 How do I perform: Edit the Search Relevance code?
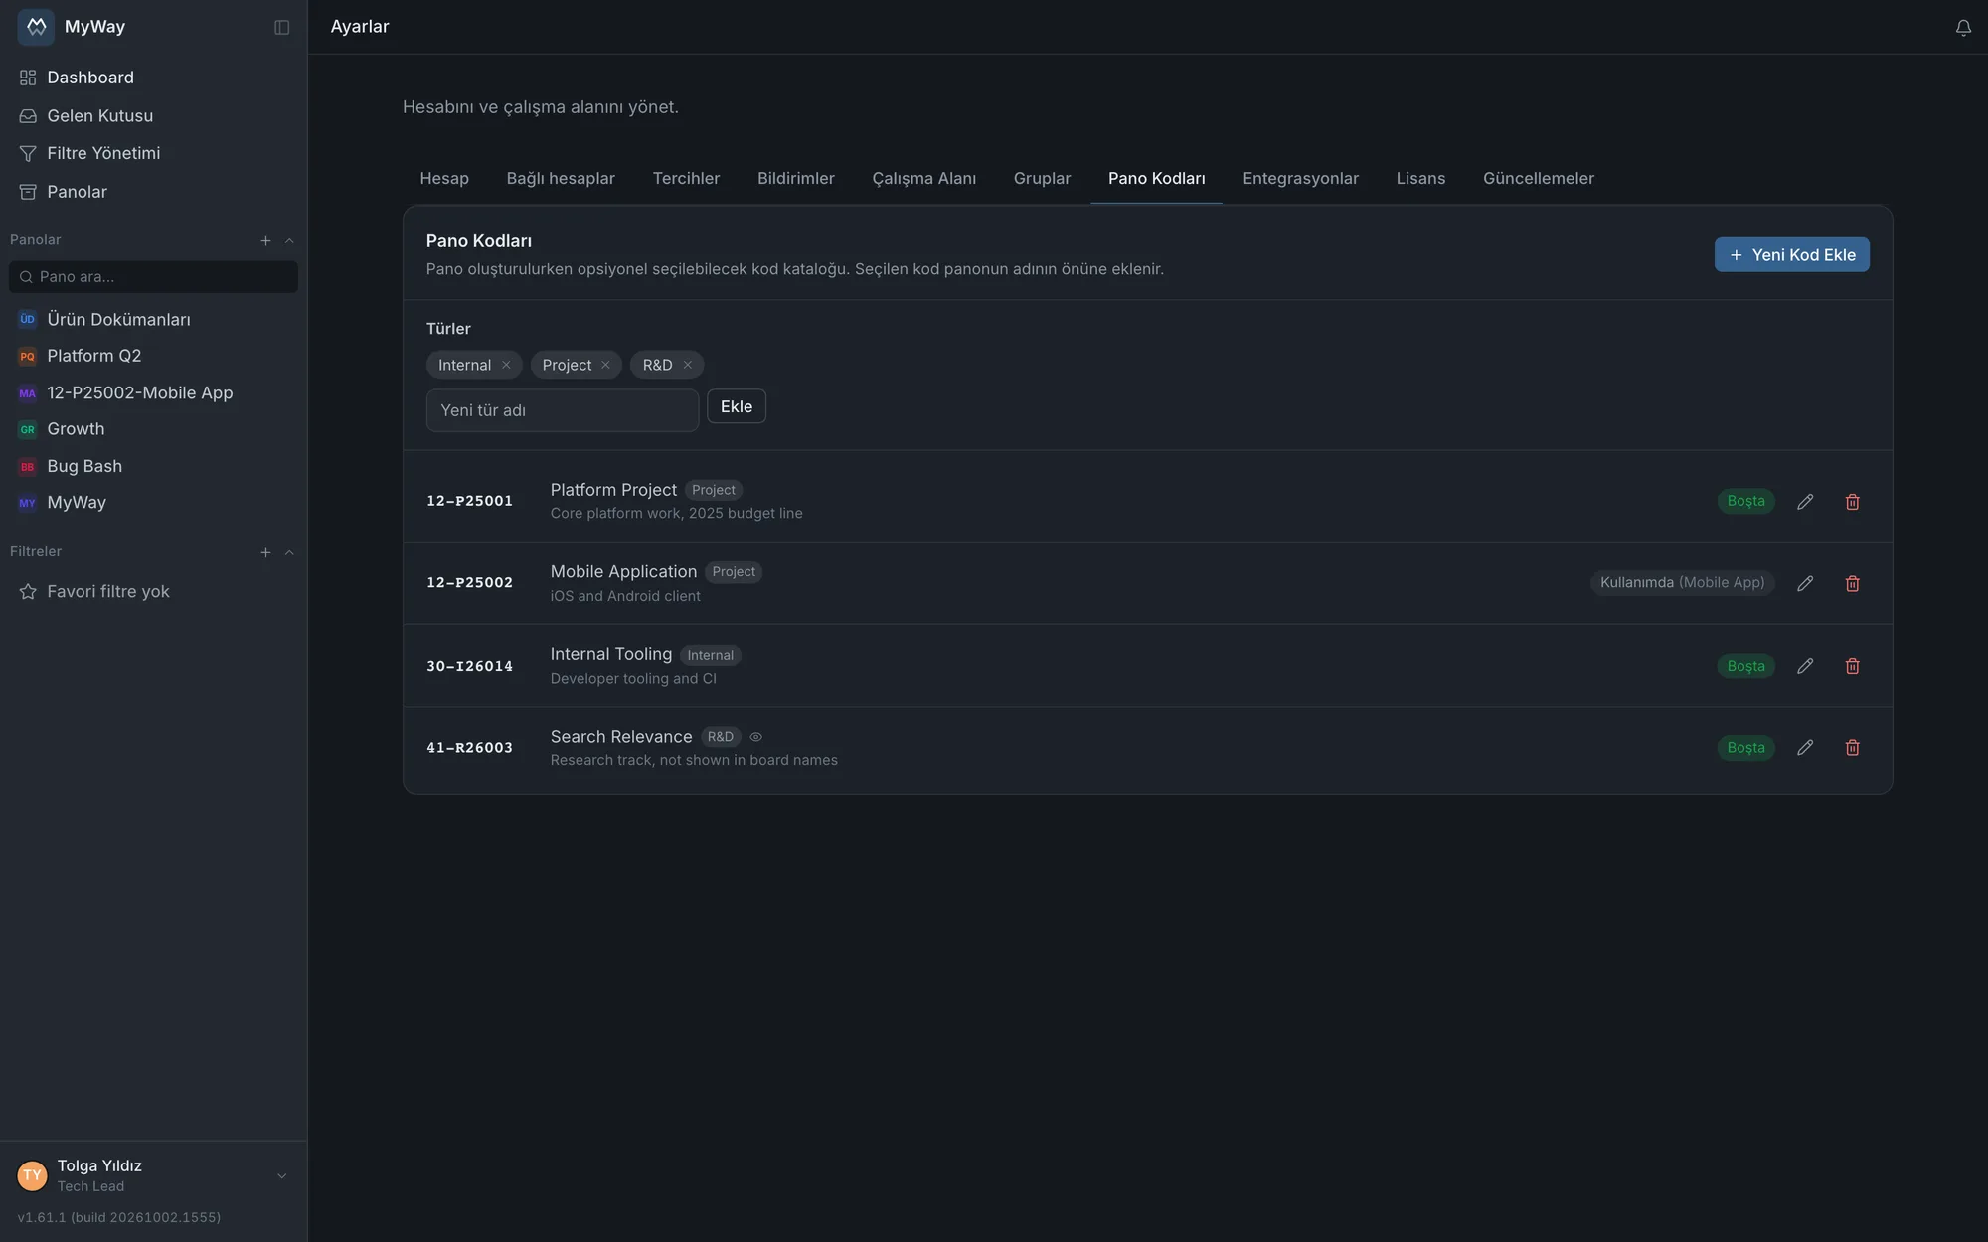(1805, 748)
